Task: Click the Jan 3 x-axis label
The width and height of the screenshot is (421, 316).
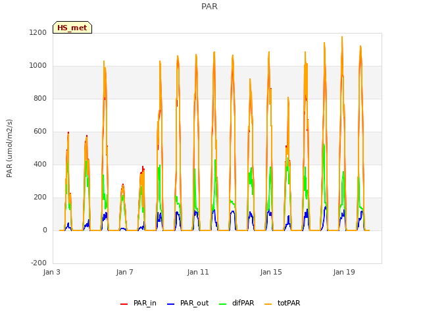Action: pyautogui.click(x=52, y=272)
